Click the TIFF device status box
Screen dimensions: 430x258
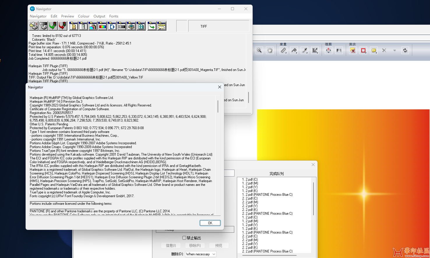click(x=219, y=26)
